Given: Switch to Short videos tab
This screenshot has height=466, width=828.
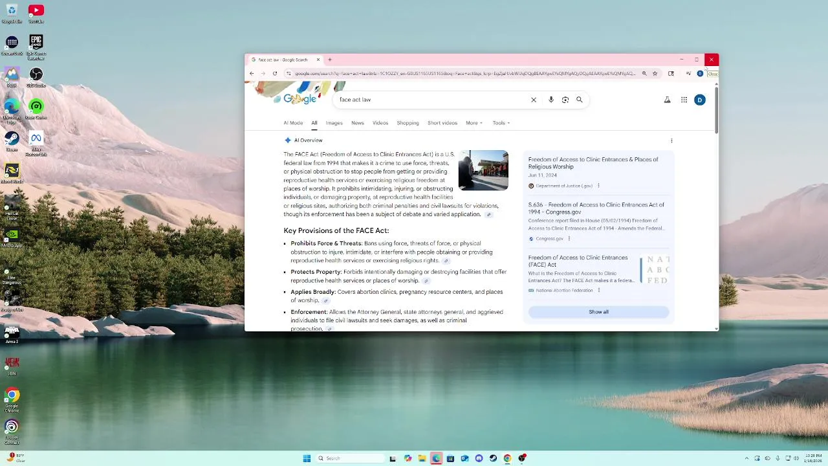Looking at the screenshot, I should [442, 123].
